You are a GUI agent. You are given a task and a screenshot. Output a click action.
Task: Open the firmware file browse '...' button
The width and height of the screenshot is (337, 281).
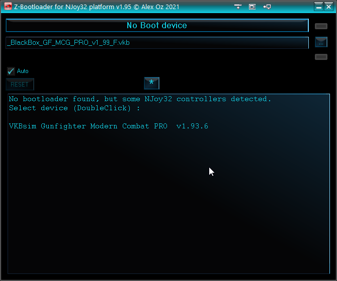[321, 42]
